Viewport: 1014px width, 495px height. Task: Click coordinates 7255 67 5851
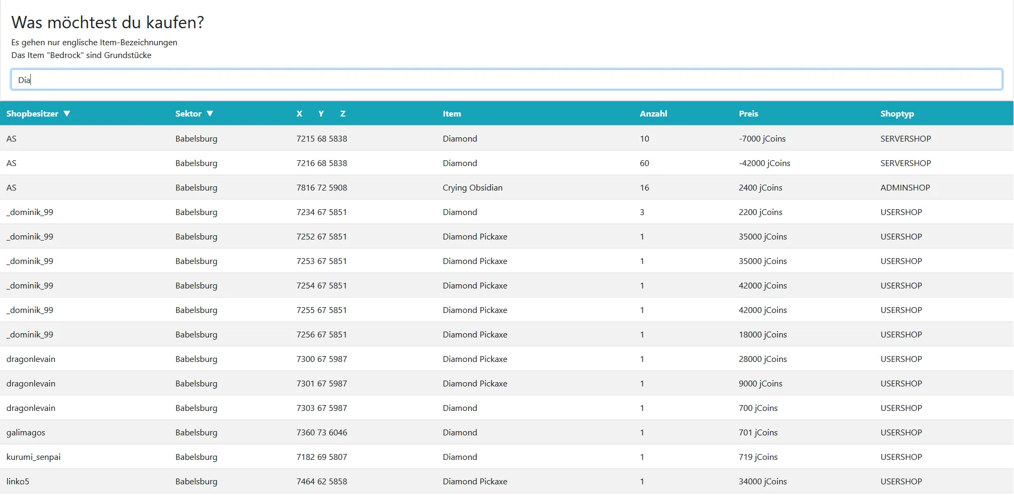pyautogui.click(x=322, y=310)
